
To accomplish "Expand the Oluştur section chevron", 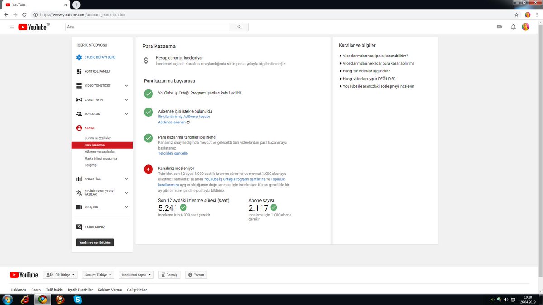I will [x=126, y=207].
